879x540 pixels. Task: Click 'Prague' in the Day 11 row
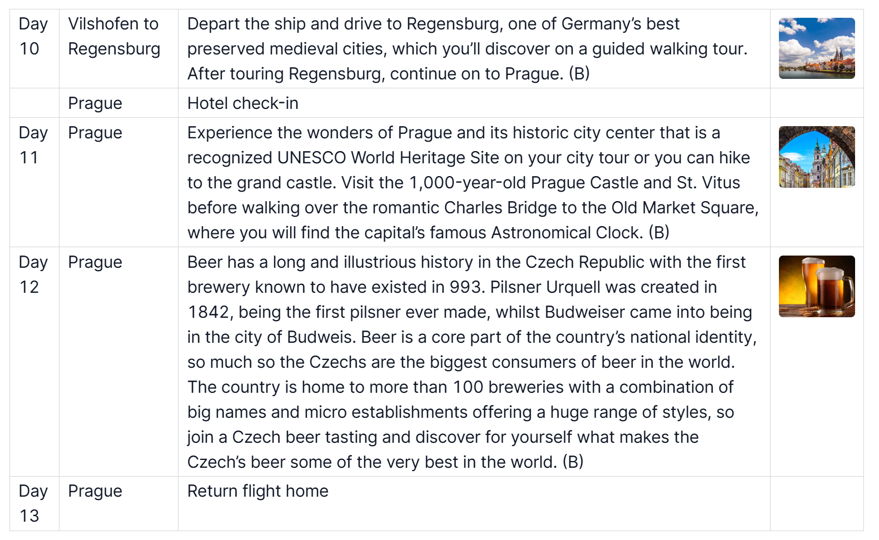point(95,133)
